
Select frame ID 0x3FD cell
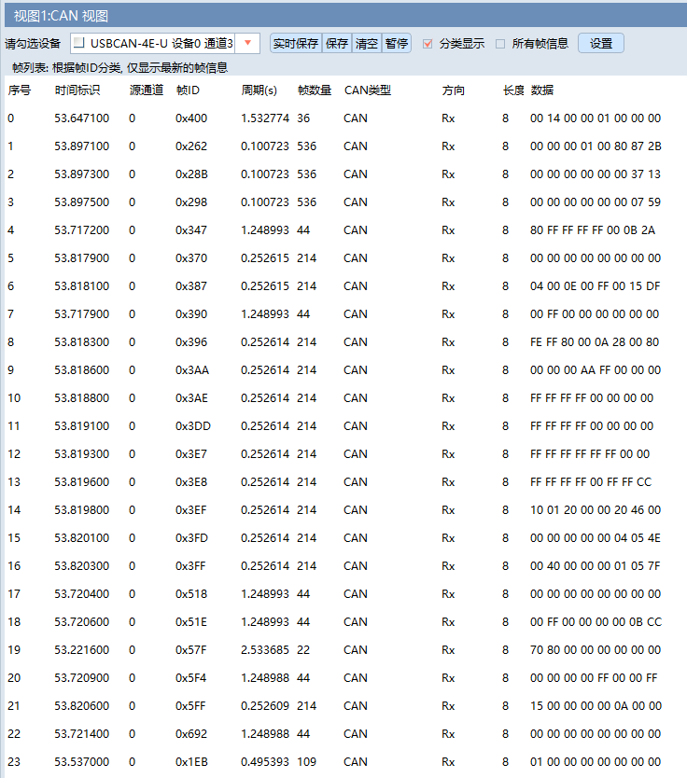pyautogui.click(x=191, y=538)
